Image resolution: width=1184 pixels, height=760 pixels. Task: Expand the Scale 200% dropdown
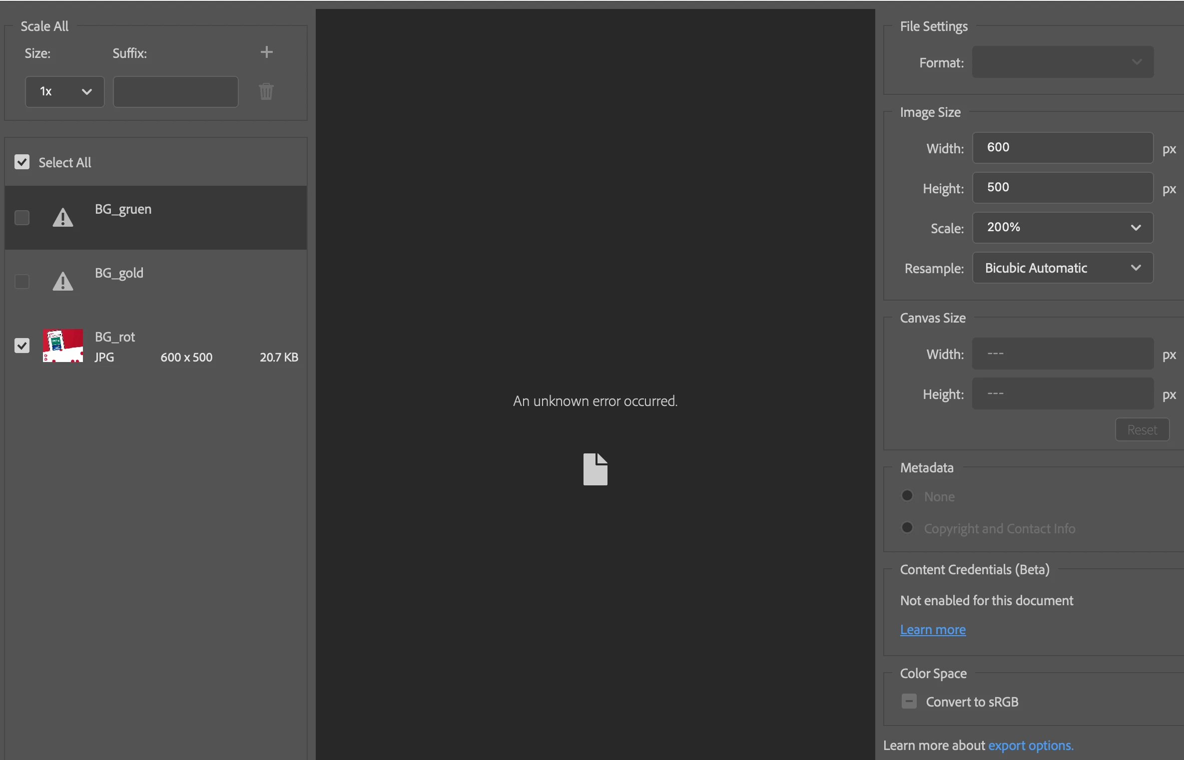coord(1062,228)
